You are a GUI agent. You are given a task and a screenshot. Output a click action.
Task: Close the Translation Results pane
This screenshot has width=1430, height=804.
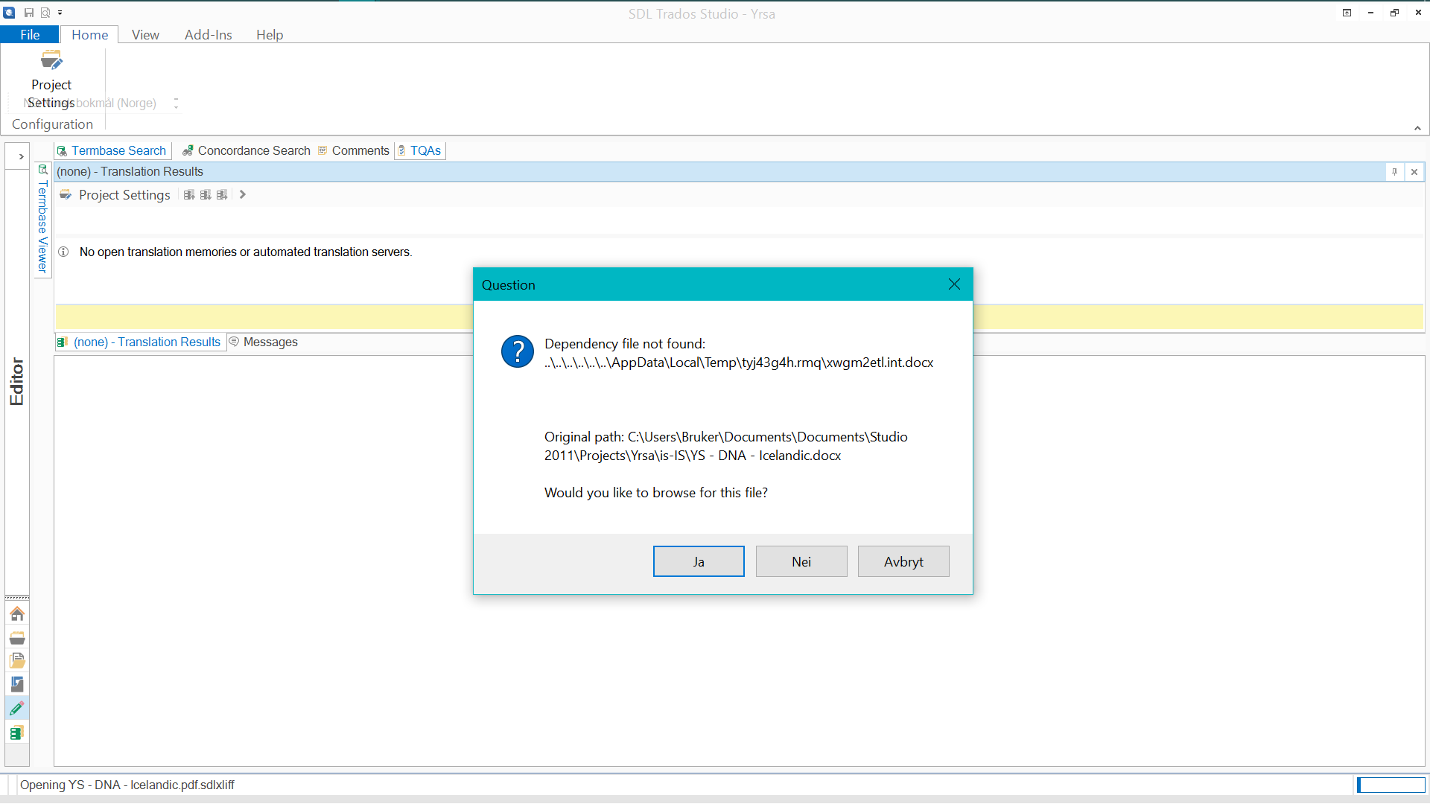pos(1414,172)
